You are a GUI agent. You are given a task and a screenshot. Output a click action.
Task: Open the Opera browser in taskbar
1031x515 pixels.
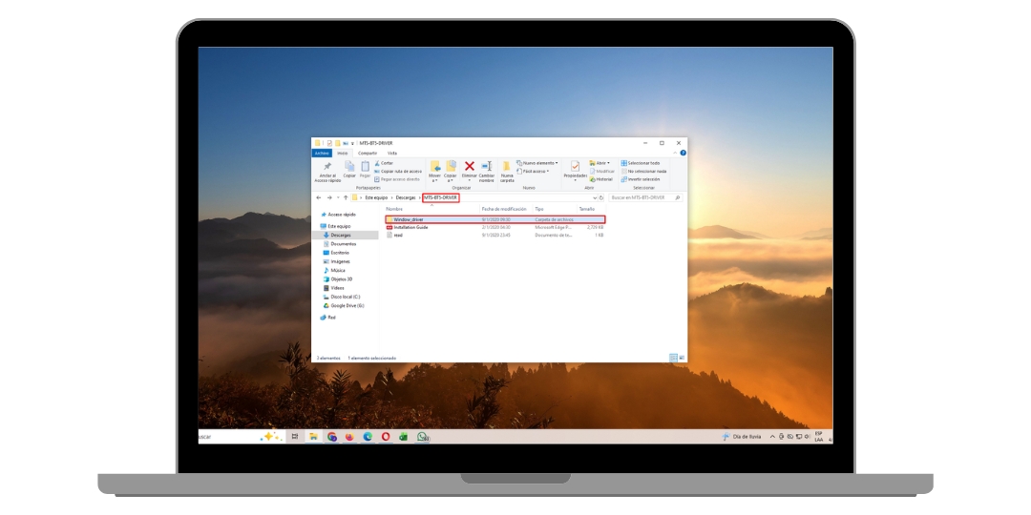(x=386, y=436)
